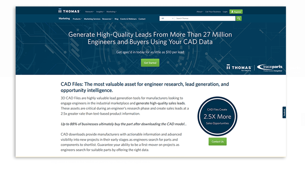Open the Blog page
This screenshot has width=305, height=170.
click(x=116, y=19)
